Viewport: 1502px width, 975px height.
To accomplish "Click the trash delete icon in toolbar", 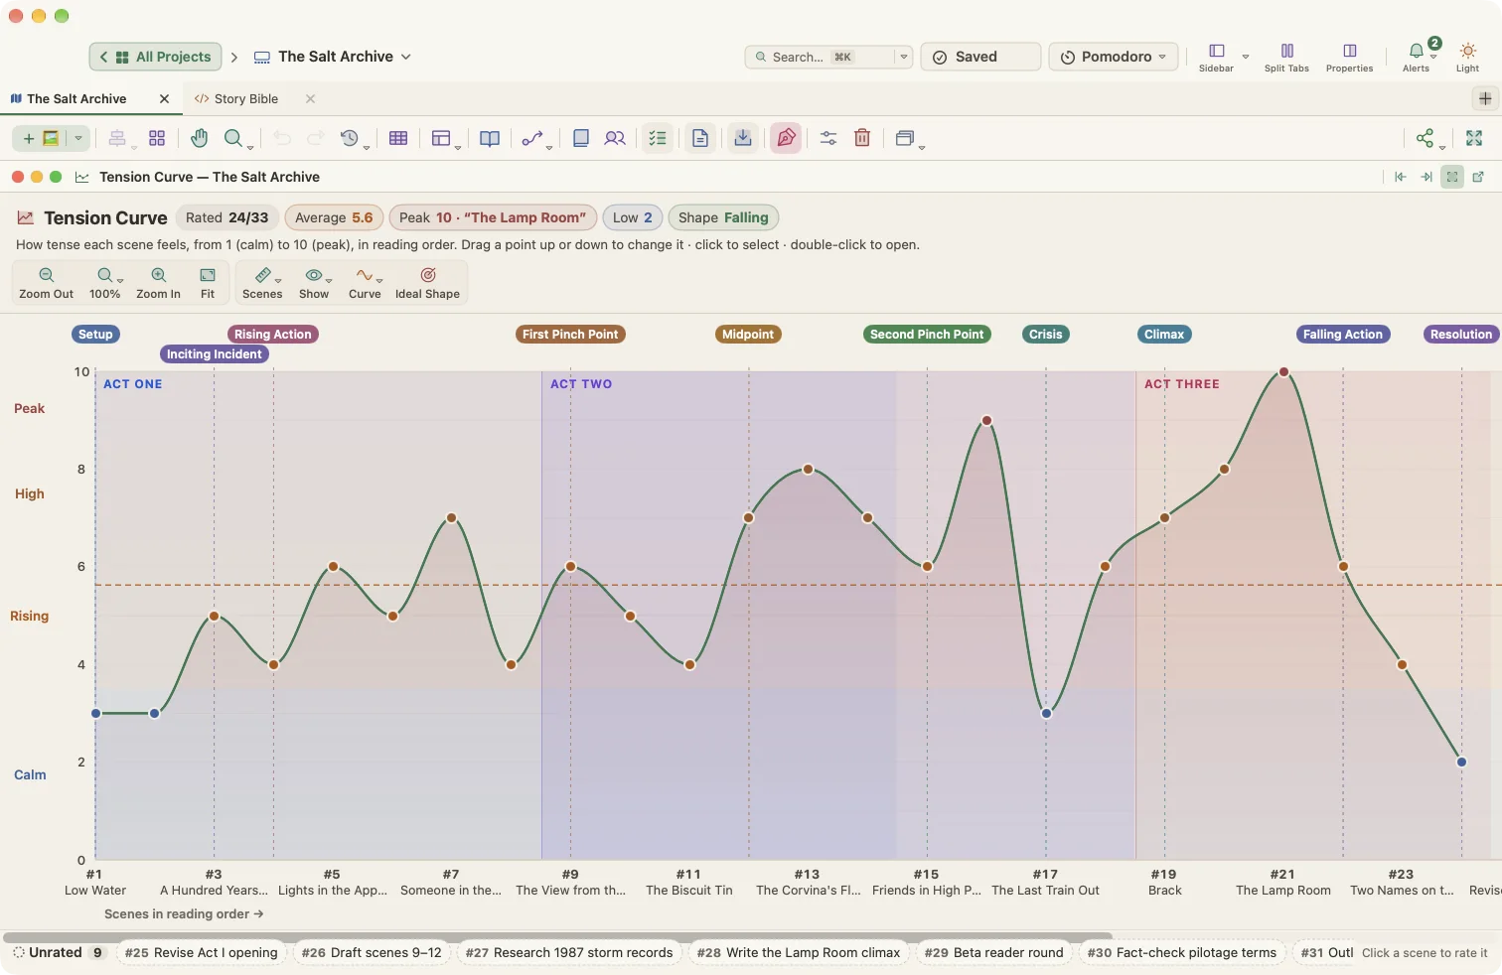I will coord(862,138).
